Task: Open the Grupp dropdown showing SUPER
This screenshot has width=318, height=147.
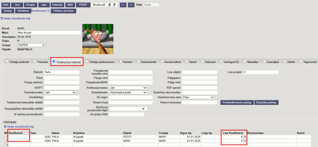Action: (31, 45)
